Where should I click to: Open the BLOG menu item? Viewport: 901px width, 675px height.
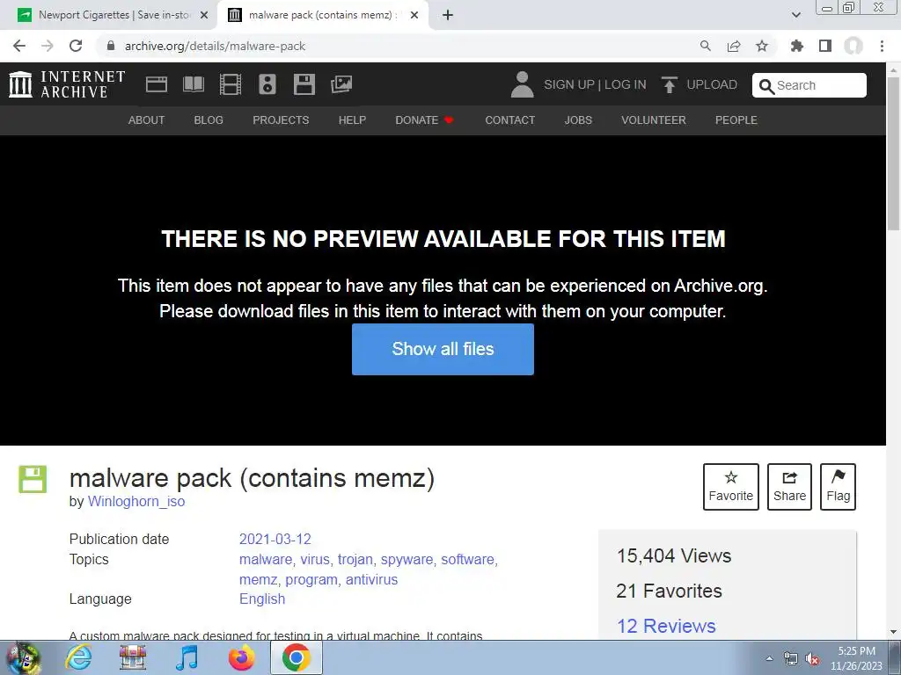pos(209,120)
